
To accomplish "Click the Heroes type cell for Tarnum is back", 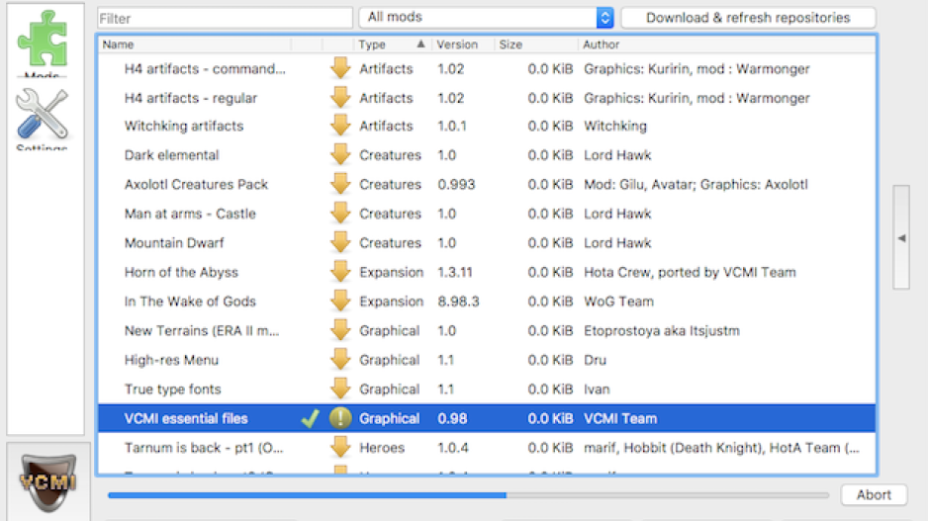I will click(x=382, y=448).
